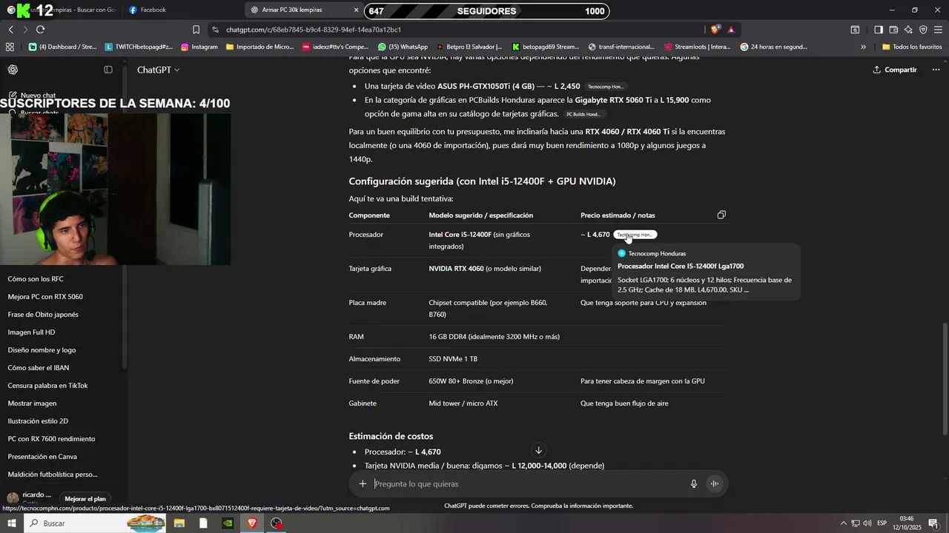Open the TWITCHbetopagd bookmark
The image size is (949, 533).
click(x=139, y=47)
